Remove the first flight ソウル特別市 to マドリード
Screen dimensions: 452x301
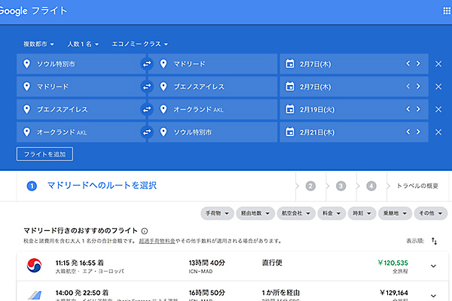tap(438, 64)
